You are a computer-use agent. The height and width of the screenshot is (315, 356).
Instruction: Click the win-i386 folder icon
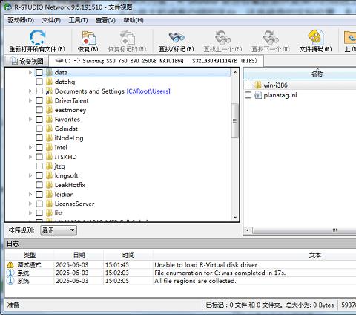click(258, 85)
